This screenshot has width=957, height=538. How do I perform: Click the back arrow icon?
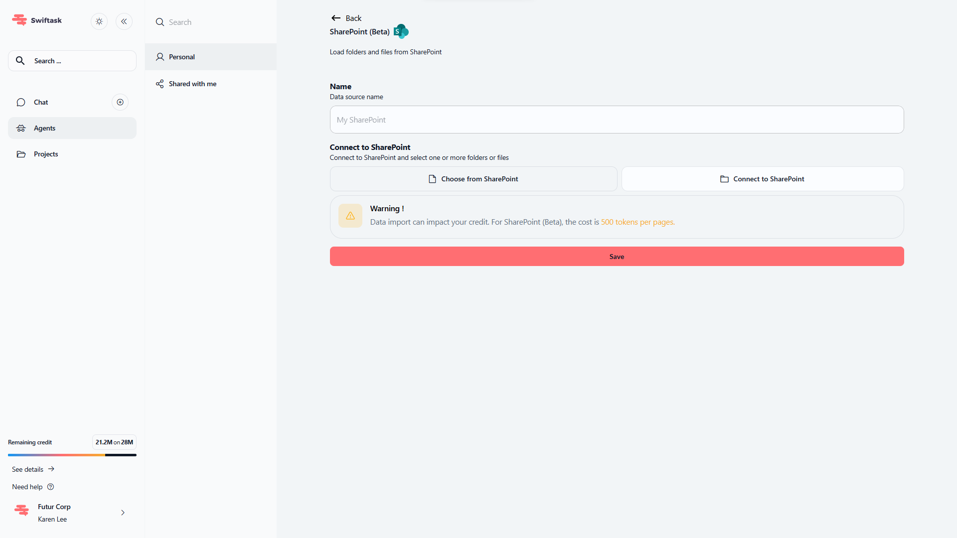coord(336,18)
